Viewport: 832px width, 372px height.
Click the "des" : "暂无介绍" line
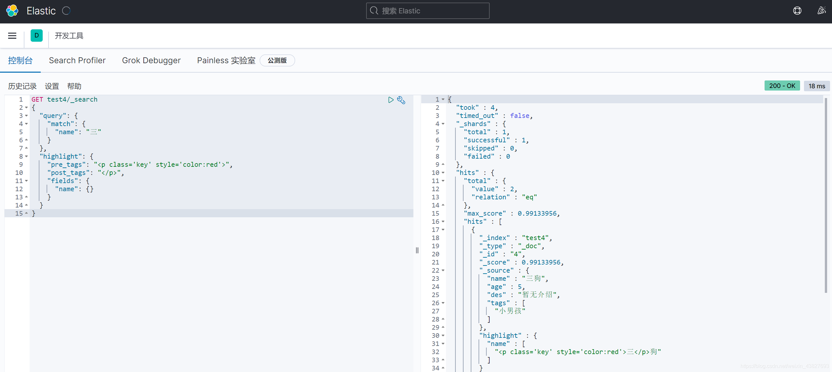[523, 295]
